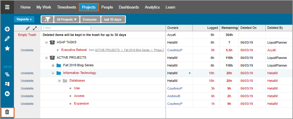Image resolution: width=293 pixels, height=119 pixels.
Task: Select the pencil edit icon
Action: tap(7, 39)
